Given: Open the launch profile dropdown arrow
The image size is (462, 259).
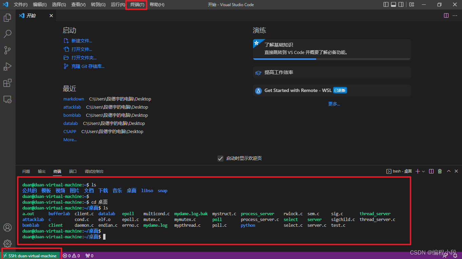Looking at the screenshot, I should [x=423, y=171].
